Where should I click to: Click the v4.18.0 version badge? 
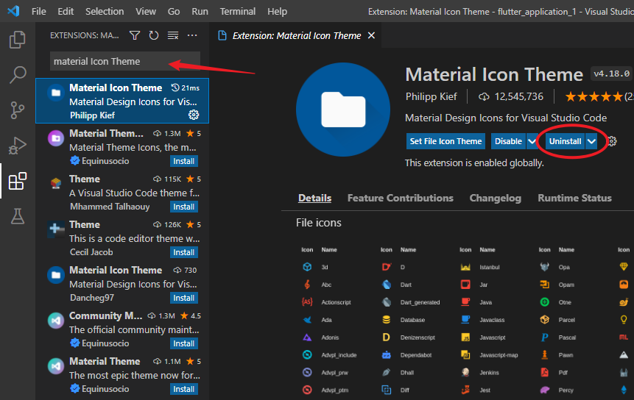pyautogui.click(x=611, y=74)
